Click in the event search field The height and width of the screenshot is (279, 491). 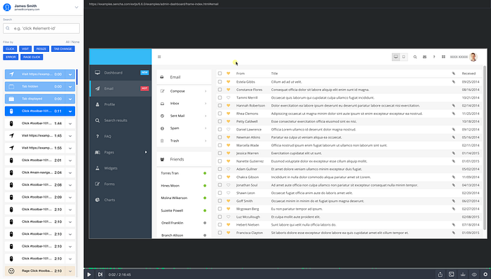[x=41, y=28]
